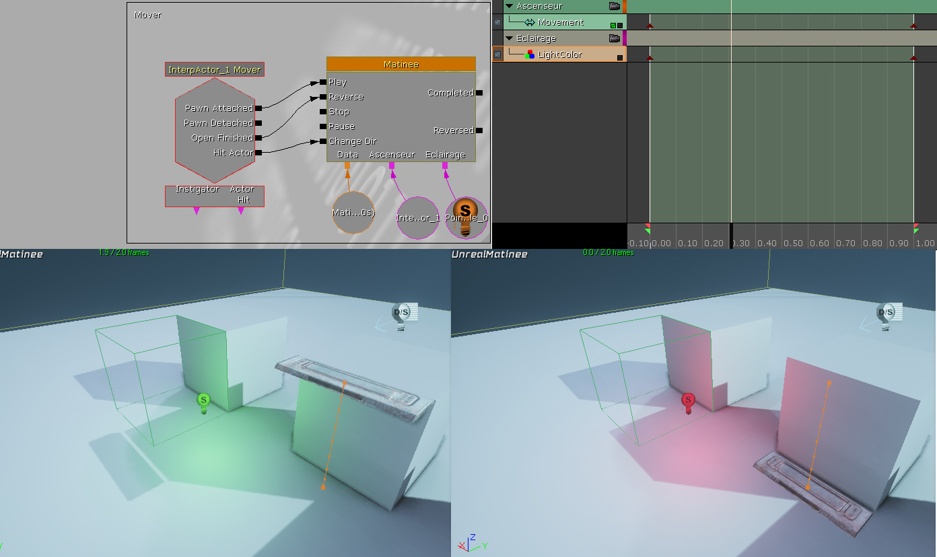Collapse the Eclairage group
This screenshot has width=937, height=557.
[x=510, y=38]
